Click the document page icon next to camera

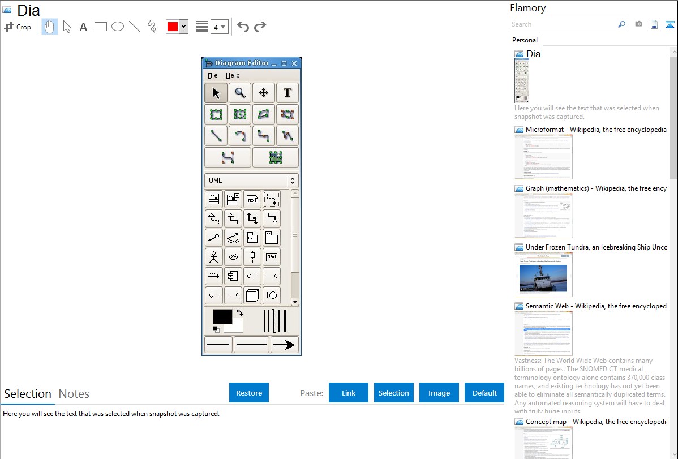pos(654,24)
